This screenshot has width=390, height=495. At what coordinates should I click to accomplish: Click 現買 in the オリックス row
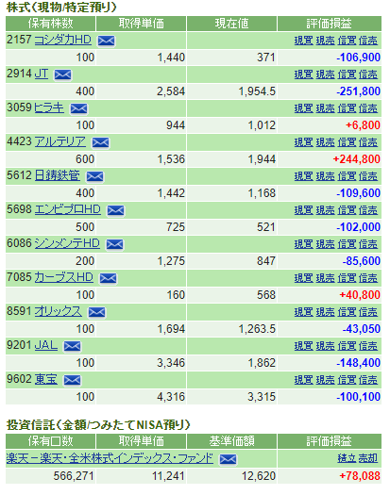[x=304, y=312]
